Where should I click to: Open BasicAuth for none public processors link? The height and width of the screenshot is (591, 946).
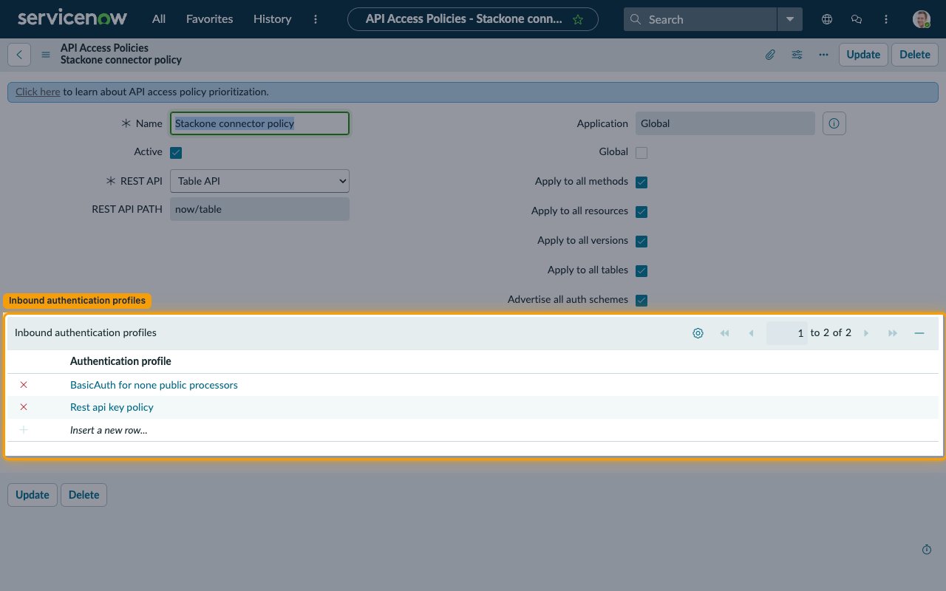154,385
